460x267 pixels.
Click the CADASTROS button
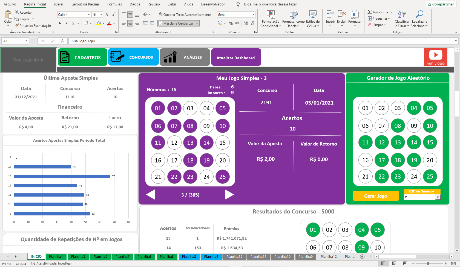click(x=82, y=57)
